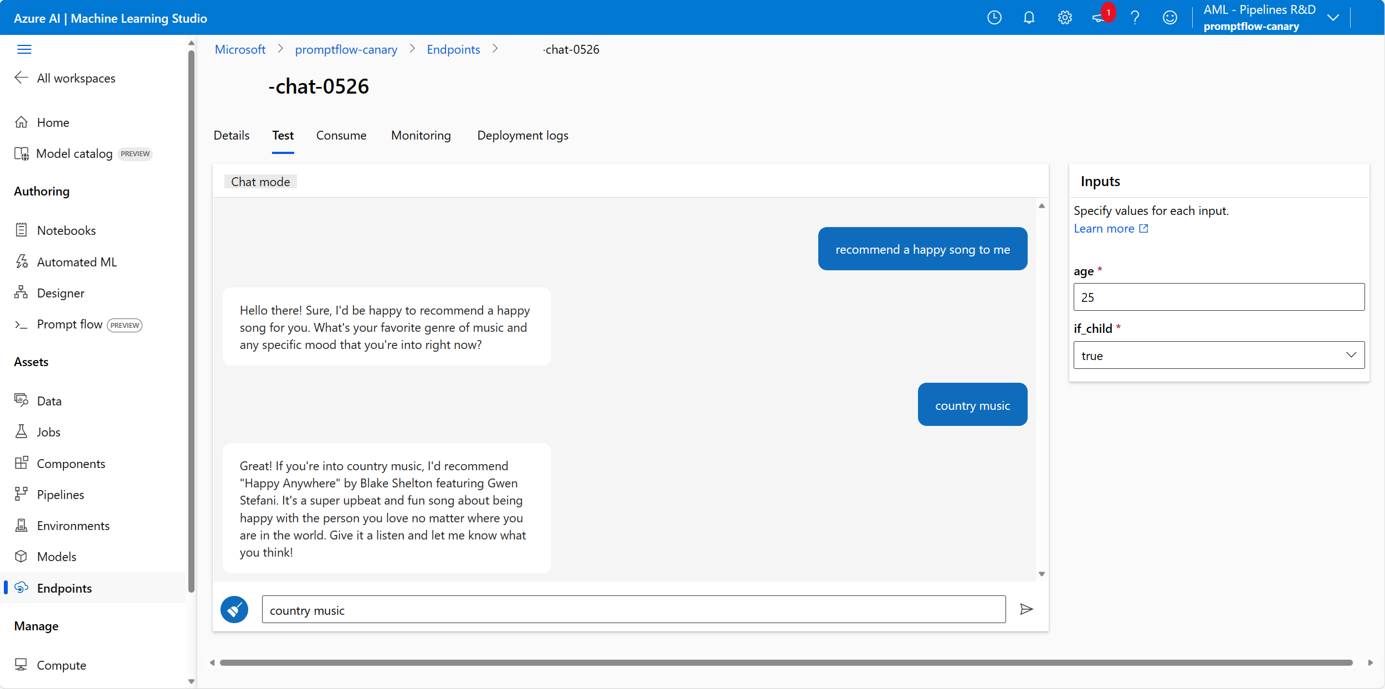The height and width of the screenshot is (689, 1385).
Task: Click the age input field
Action: tap(1218, 297)
